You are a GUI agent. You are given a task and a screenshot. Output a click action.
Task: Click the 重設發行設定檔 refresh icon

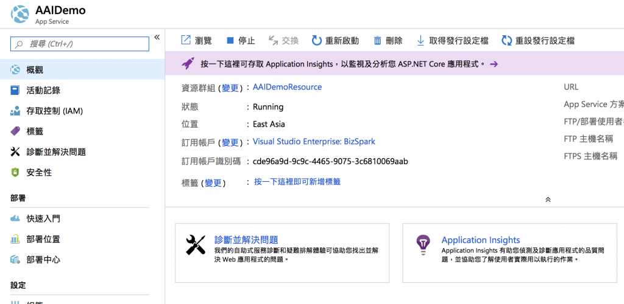pos(506,41)
